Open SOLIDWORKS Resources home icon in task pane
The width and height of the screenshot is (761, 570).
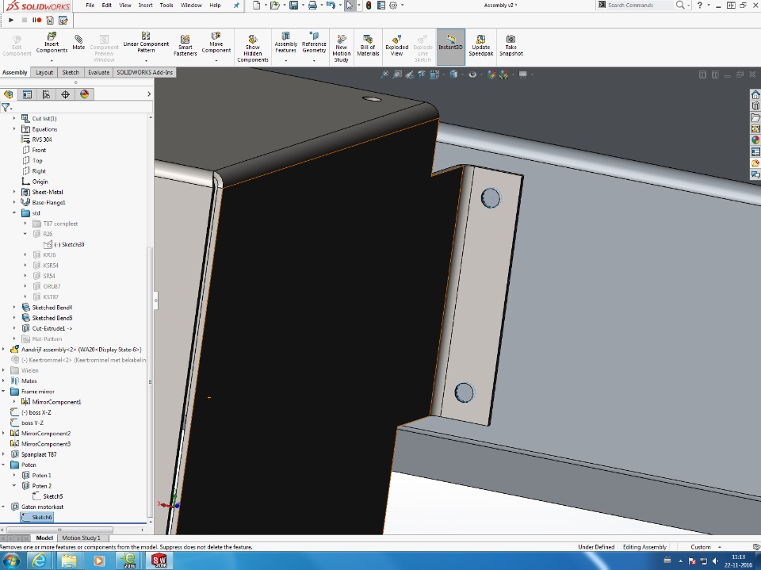click(755, 94)
